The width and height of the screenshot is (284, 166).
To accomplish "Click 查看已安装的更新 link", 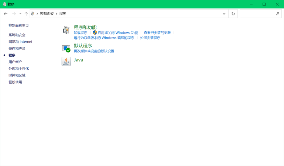I will click(157, 33).
